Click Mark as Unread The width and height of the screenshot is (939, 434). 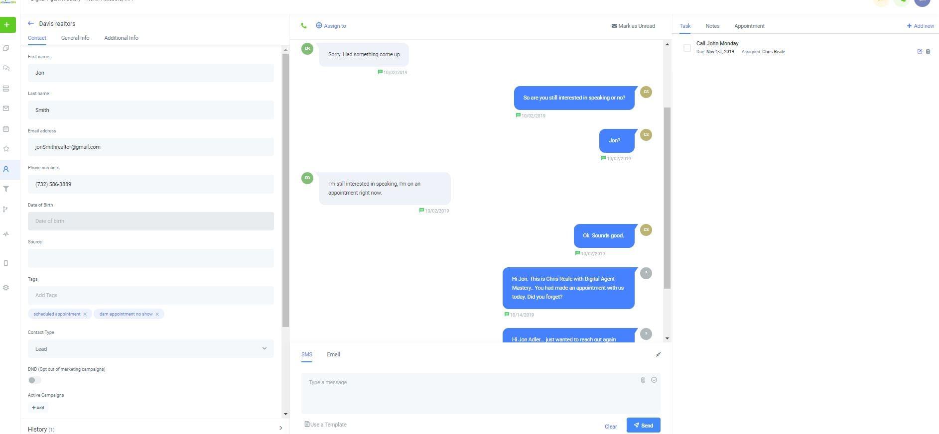tap(633, 26)
